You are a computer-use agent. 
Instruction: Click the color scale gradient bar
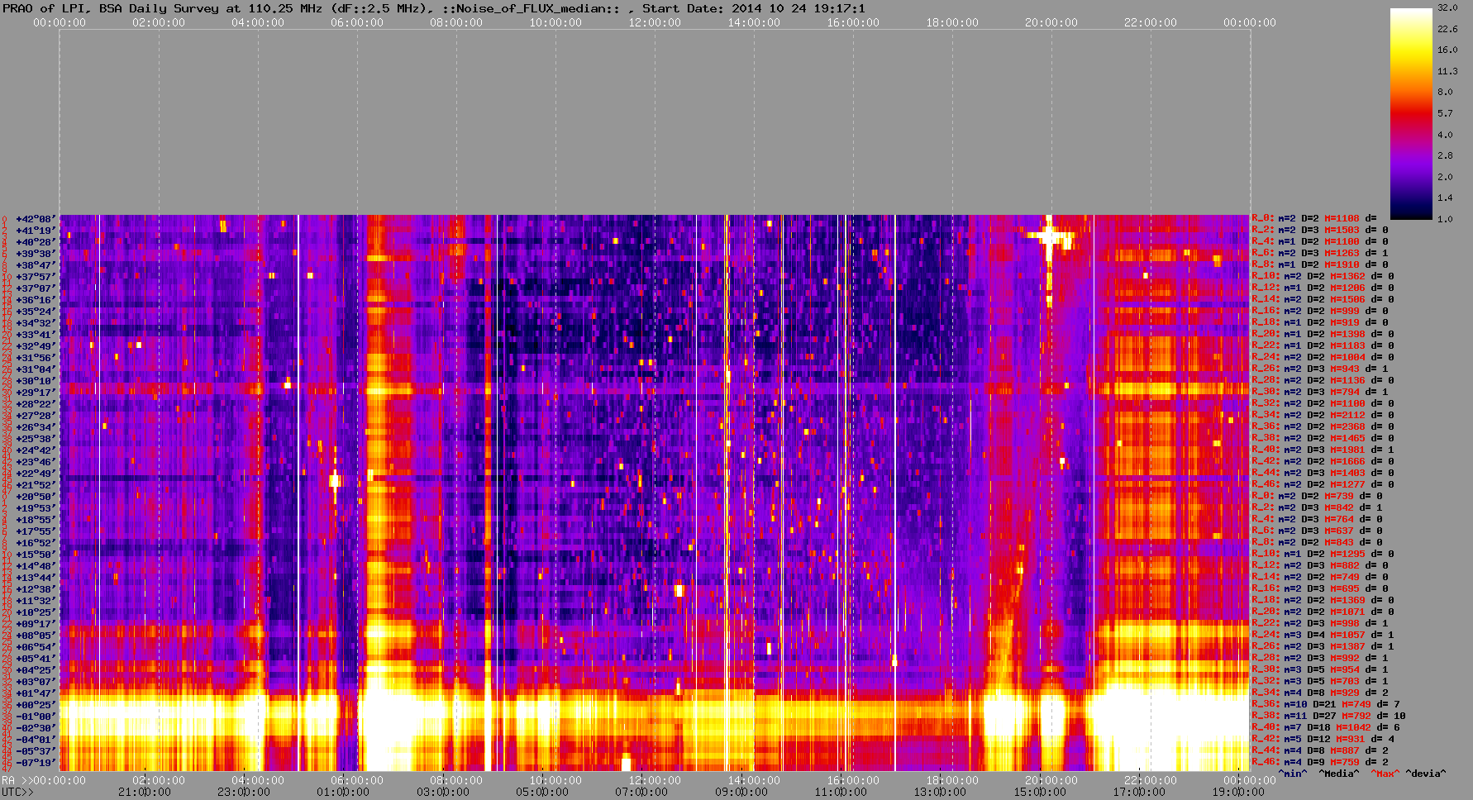click(x=1411, y=113)
